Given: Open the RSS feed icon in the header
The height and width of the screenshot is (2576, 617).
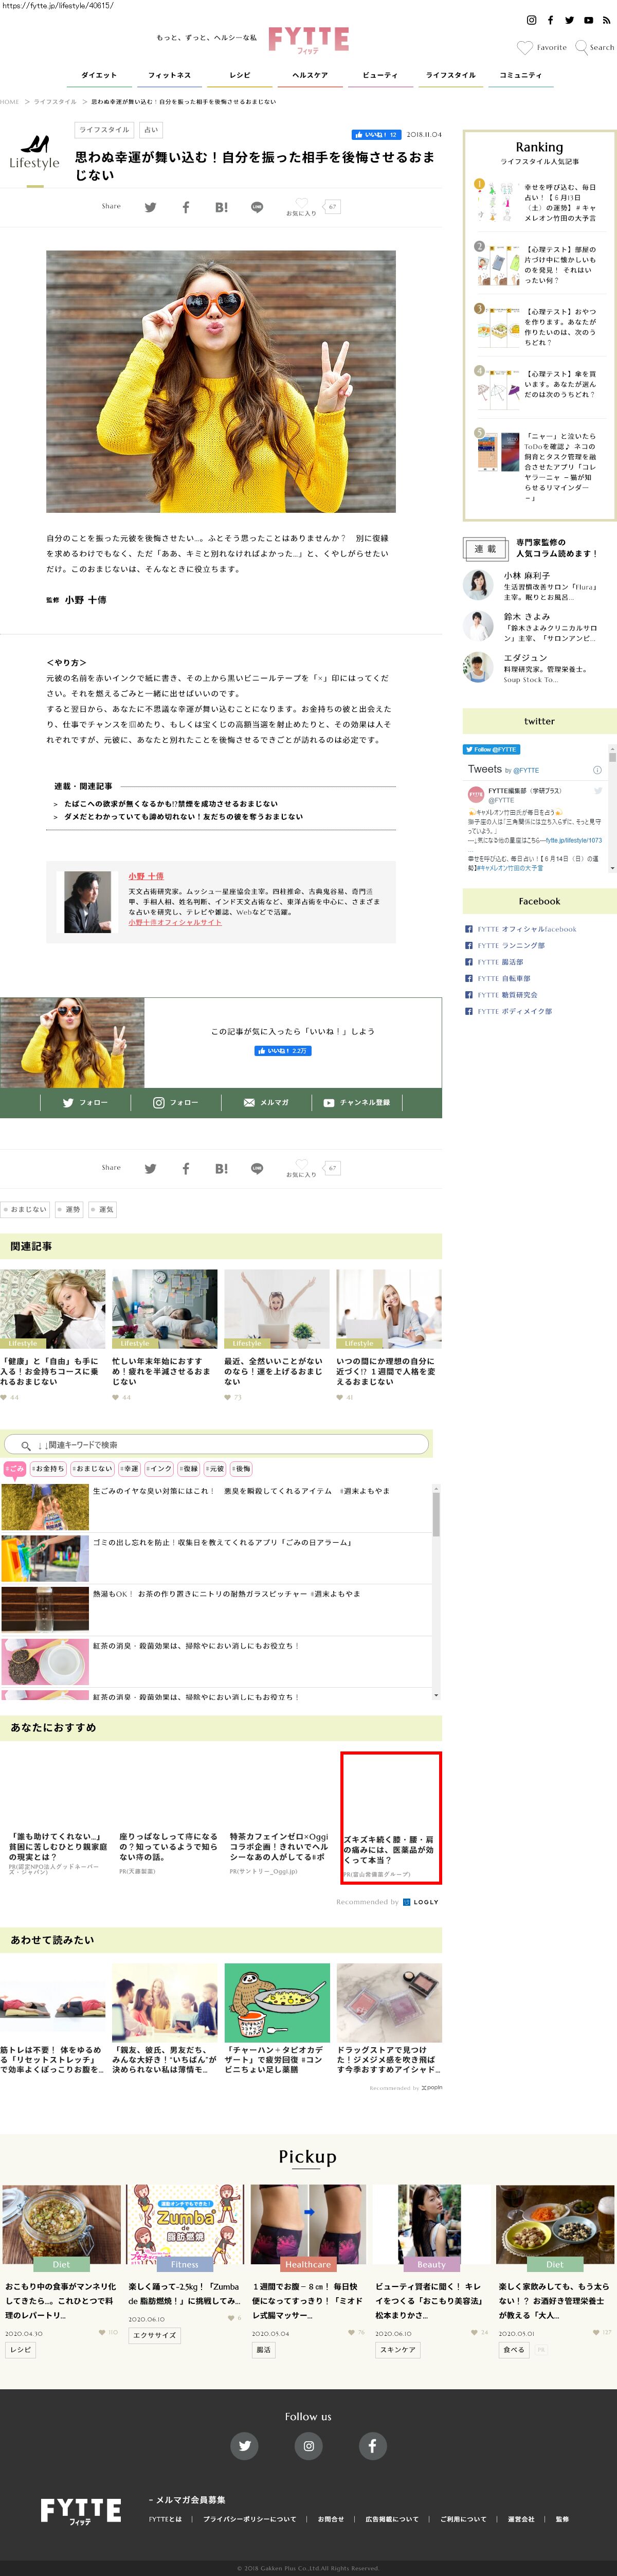Looking at the screenshot, I should pyautogui.click(x=607, y=20).
